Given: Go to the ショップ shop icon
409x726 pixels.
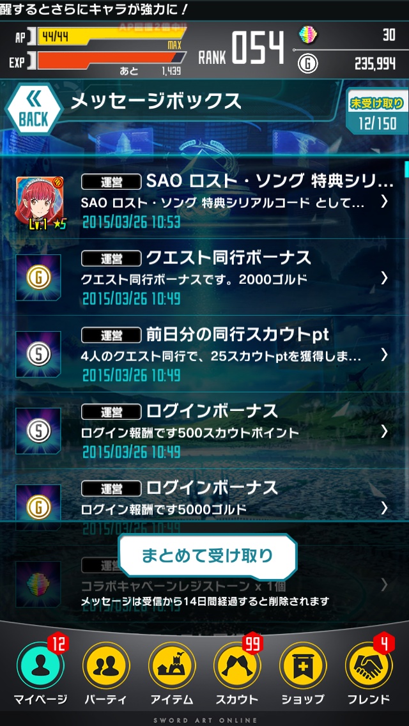Looking at the screenshot, I should [x=303, y=665].
